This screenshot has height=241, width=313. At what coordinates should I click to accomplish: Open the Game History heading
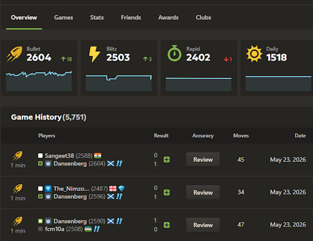click(x=48, y=117)
